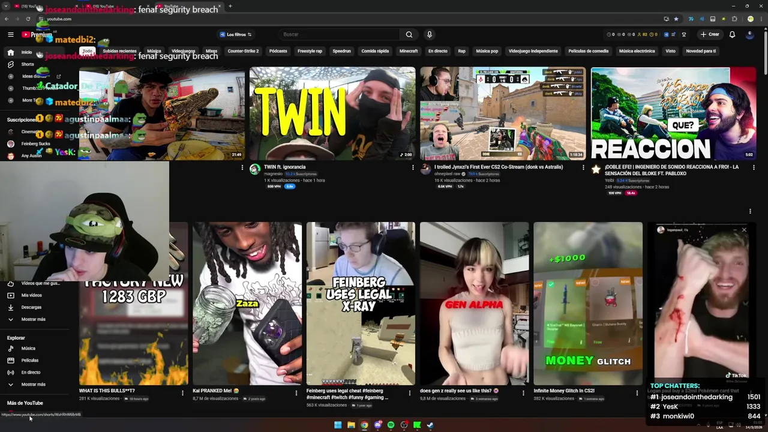Viewport: 768px width, 432px height.
Task: Open options for the Kai PRANKED Me short
Action: 296,393
